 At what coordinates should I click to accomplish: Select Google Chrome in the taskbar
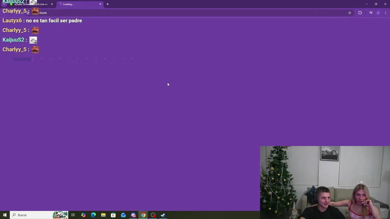pos(143,215)
